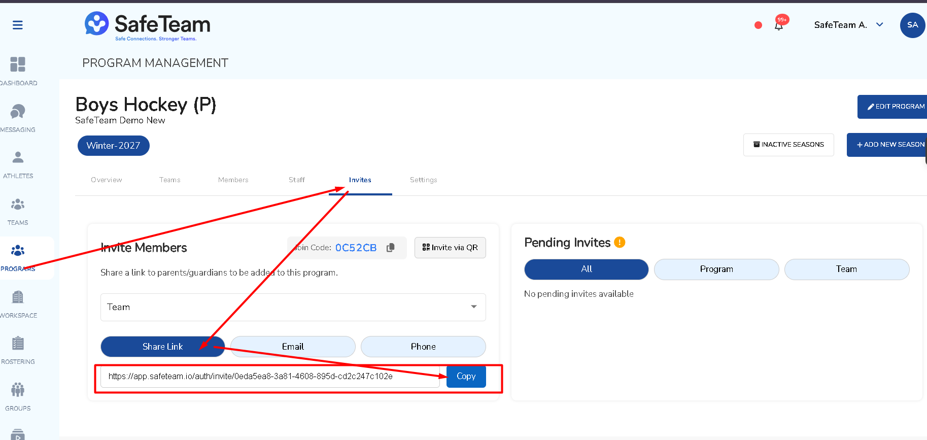Select the Share Link option
927x440 pixels.
163,347
